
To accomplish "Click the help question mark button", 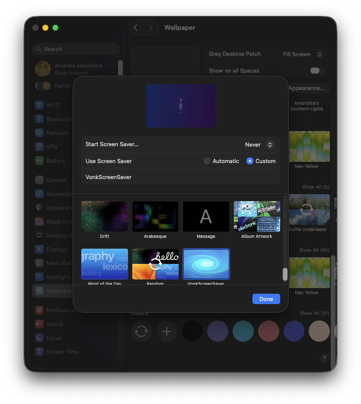I will point(324,358).
